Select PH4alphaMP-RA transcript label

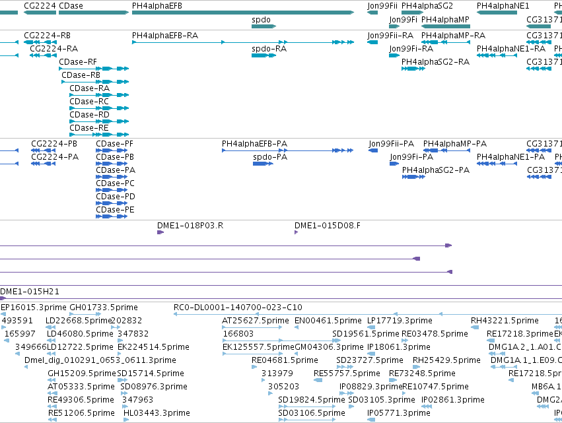click(x=453, y=36)
